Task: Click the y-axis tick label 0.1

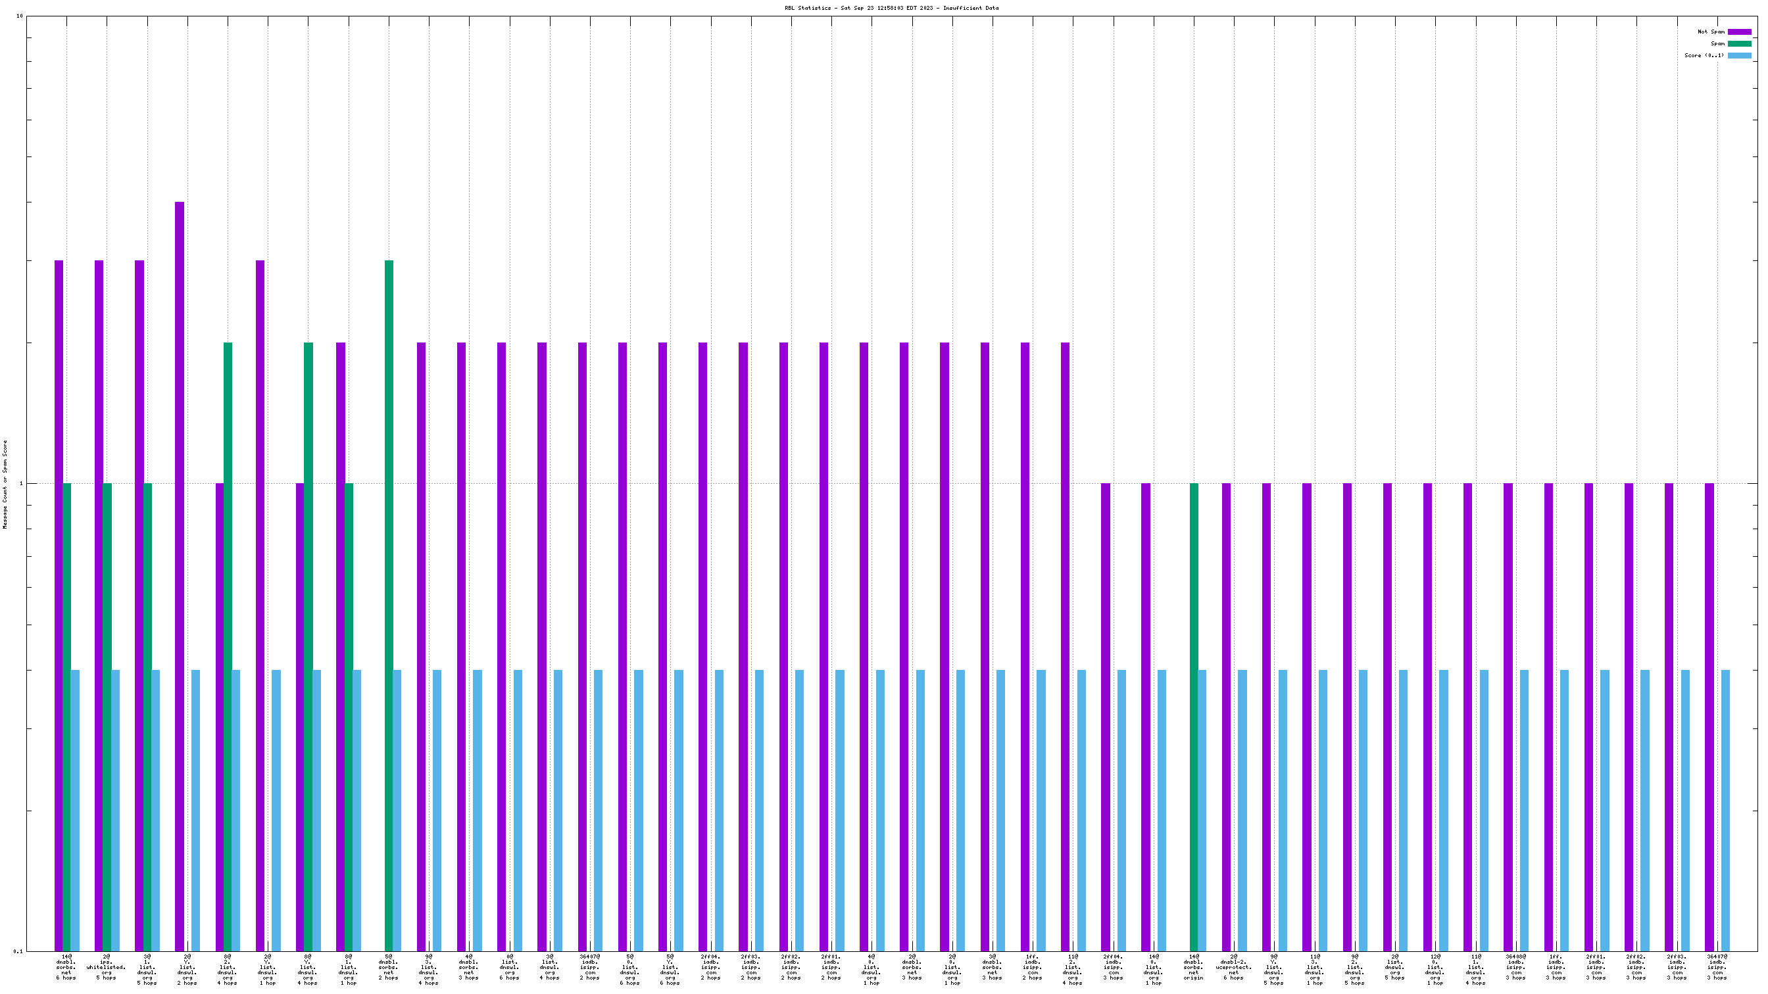Action: tap(18, 951)
